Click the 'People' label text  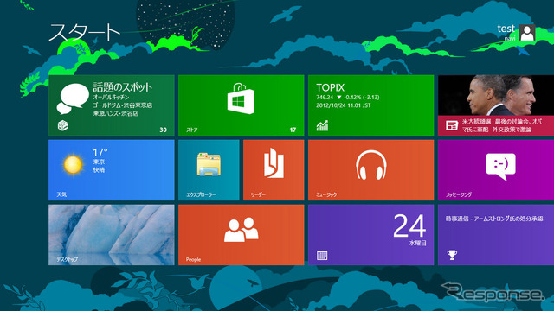click(193, 259)
